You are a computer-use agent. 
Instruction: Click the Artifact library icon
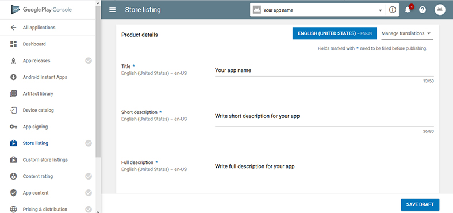(13, 94)
